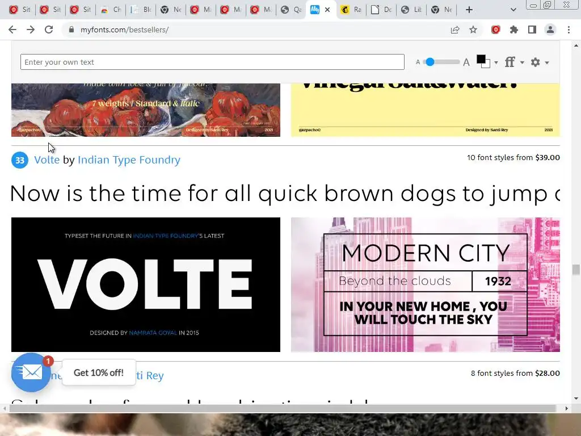Image resolution: width=581 pixels, height=436 pixels.
Task: Click the rank 33 badge beside Volte
Action: click(x=20, y=160)
